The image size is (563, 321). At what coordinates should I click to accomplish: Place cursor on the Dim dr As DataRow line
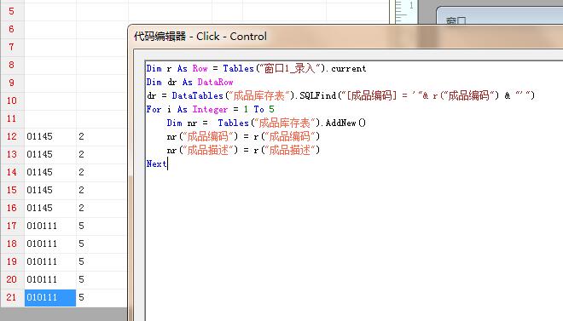pos(189,82)
